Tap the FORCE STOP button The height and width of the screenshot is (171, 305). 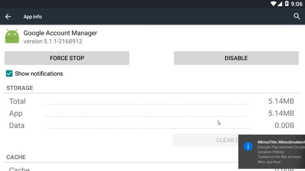coord(67,58)
